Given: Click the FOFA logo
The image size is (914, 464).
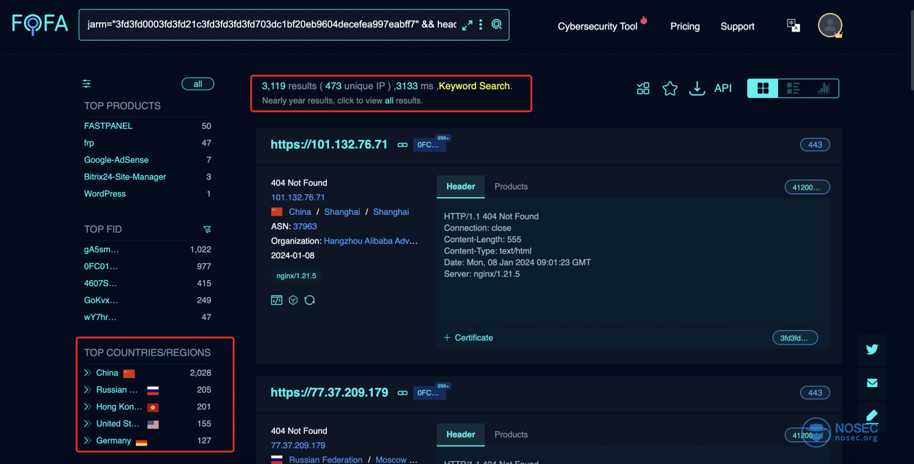Looking at the screenshot, I should (x=40, y=25).
